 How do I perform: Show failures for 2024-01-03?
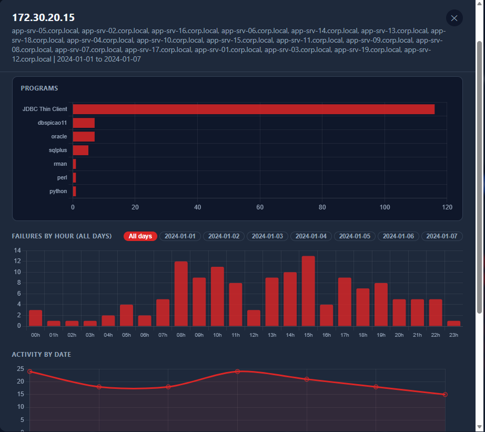pyautogui.click(x=267, y=236)
